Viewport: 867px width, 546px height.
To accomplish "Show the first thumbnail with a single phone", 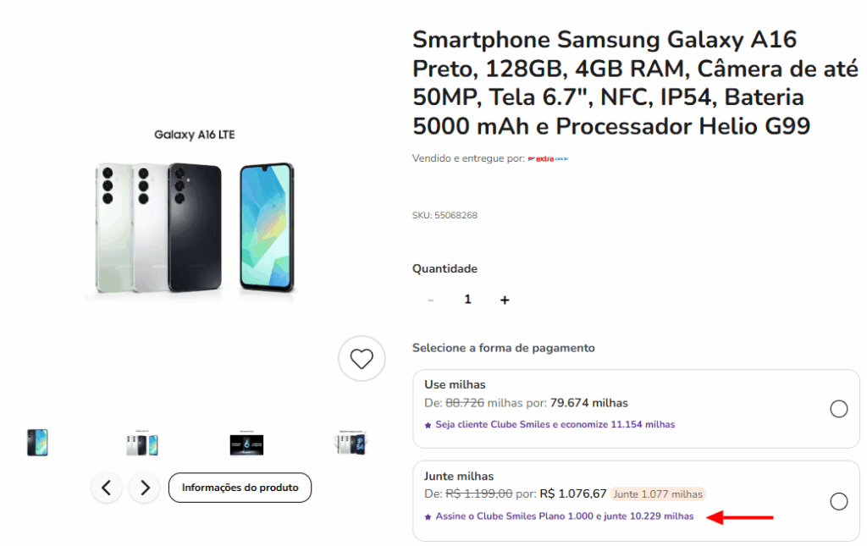I will (37, 443).
